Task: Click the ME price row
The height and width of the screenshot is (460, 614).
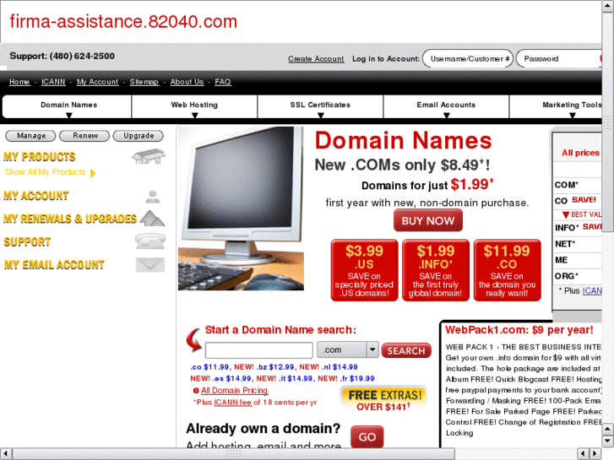Action: [x=577, y=260]
